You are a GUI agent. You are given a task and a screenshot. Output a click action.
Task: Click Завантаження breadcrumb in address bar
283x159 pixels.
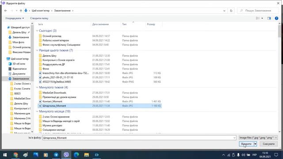pyautogui.click(x=62, y=11)
